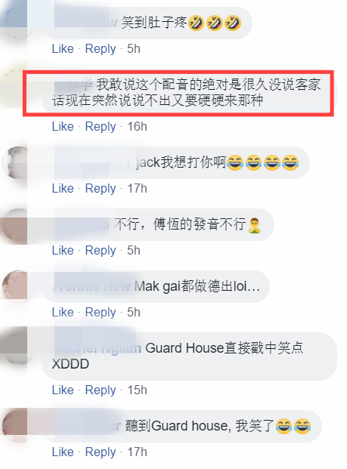347x469 pixels.
Task: Reply to the Guard House直接戳中笑点 comment
Action: point(101,390)
